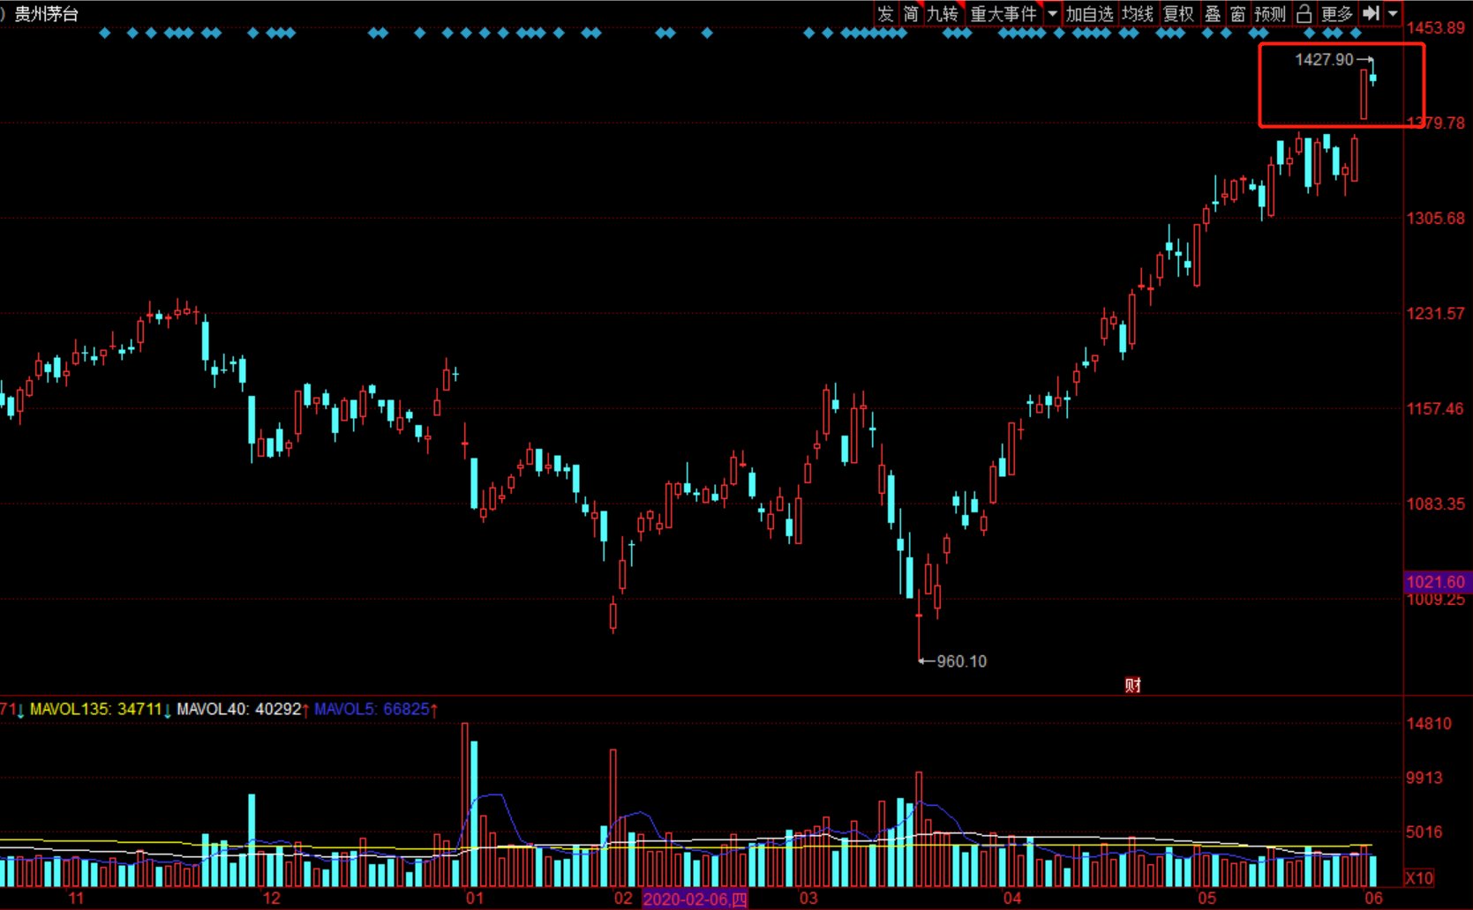This screenshot has height=910, width=1473.
Task: Click the 5016 volume axis label
Action: [1424, 832]
